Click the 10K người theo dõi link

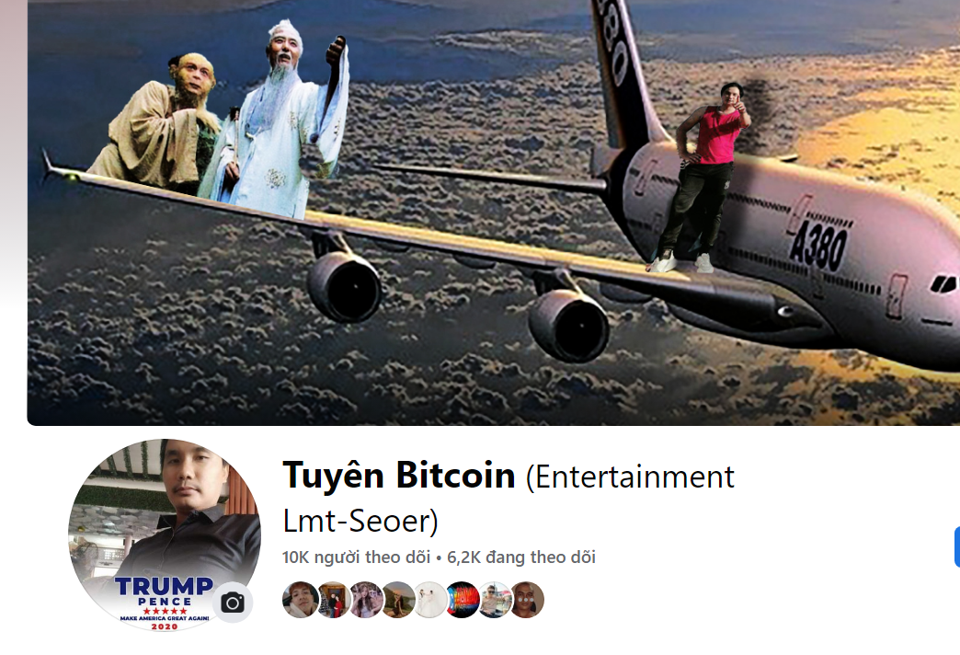coord(357,557)
